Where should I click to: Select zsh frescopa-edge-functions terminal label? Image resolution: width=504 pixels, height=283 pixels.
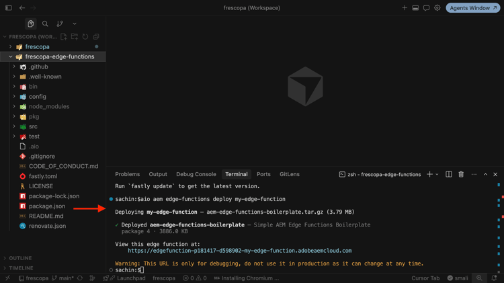pyautogui.click(x=380, y=174)
